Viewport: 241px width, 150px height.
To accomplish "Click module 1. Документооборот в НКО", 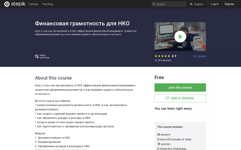I will [x=52, y=138].
